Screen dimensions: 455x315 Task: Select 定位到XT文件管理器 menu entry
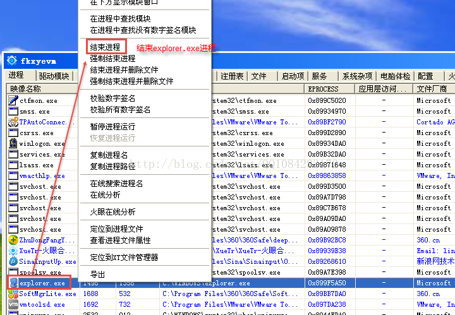coord(124,258)
